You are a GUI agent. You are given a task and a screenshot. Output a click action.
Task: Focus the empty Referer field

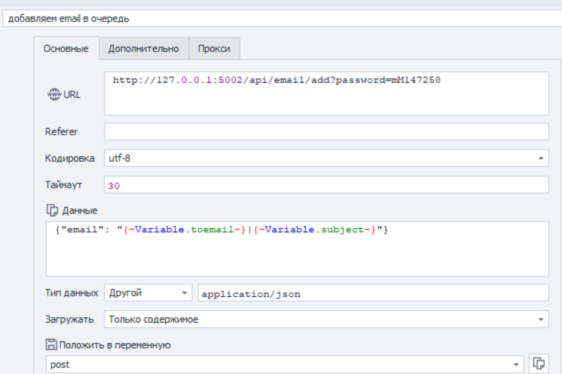click(326, 132)
